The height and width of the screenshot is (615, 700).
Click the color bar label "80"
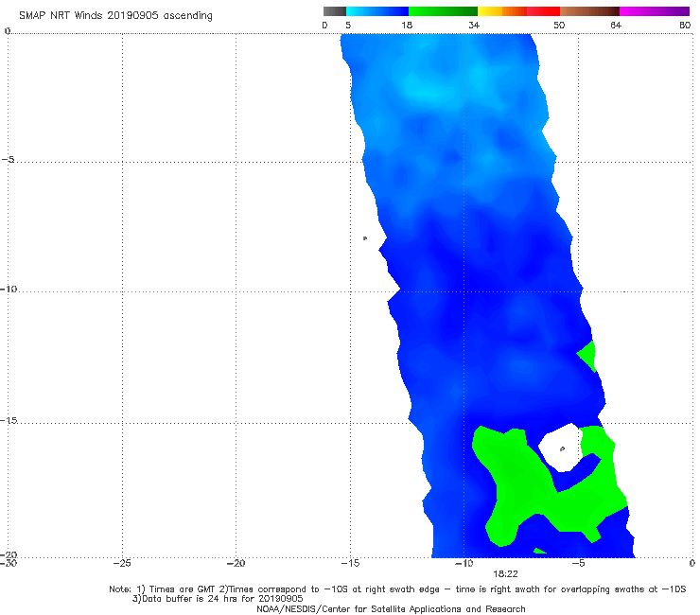[x=685, y=25]
